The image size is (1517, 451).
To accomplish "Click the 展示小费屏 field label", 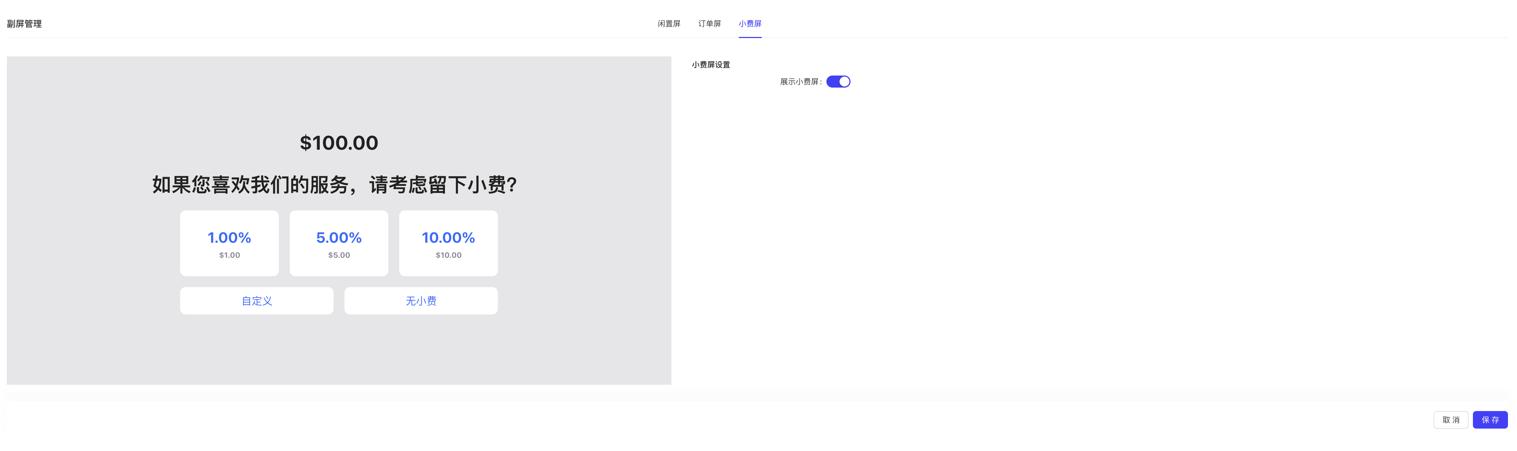I will click(800, 82).
